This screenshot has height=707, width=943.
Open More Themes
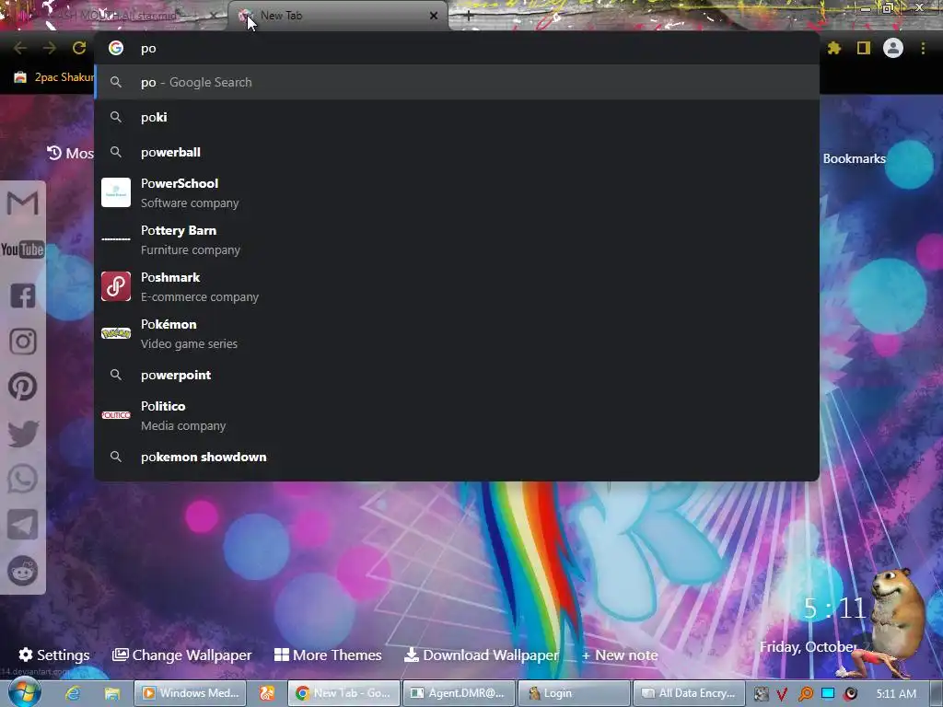point(328,655)
